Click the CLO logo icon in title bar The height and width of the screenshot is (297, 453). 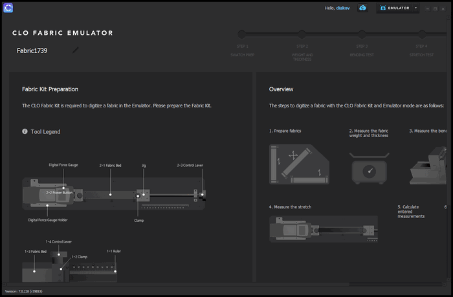(x=8, y=8)
